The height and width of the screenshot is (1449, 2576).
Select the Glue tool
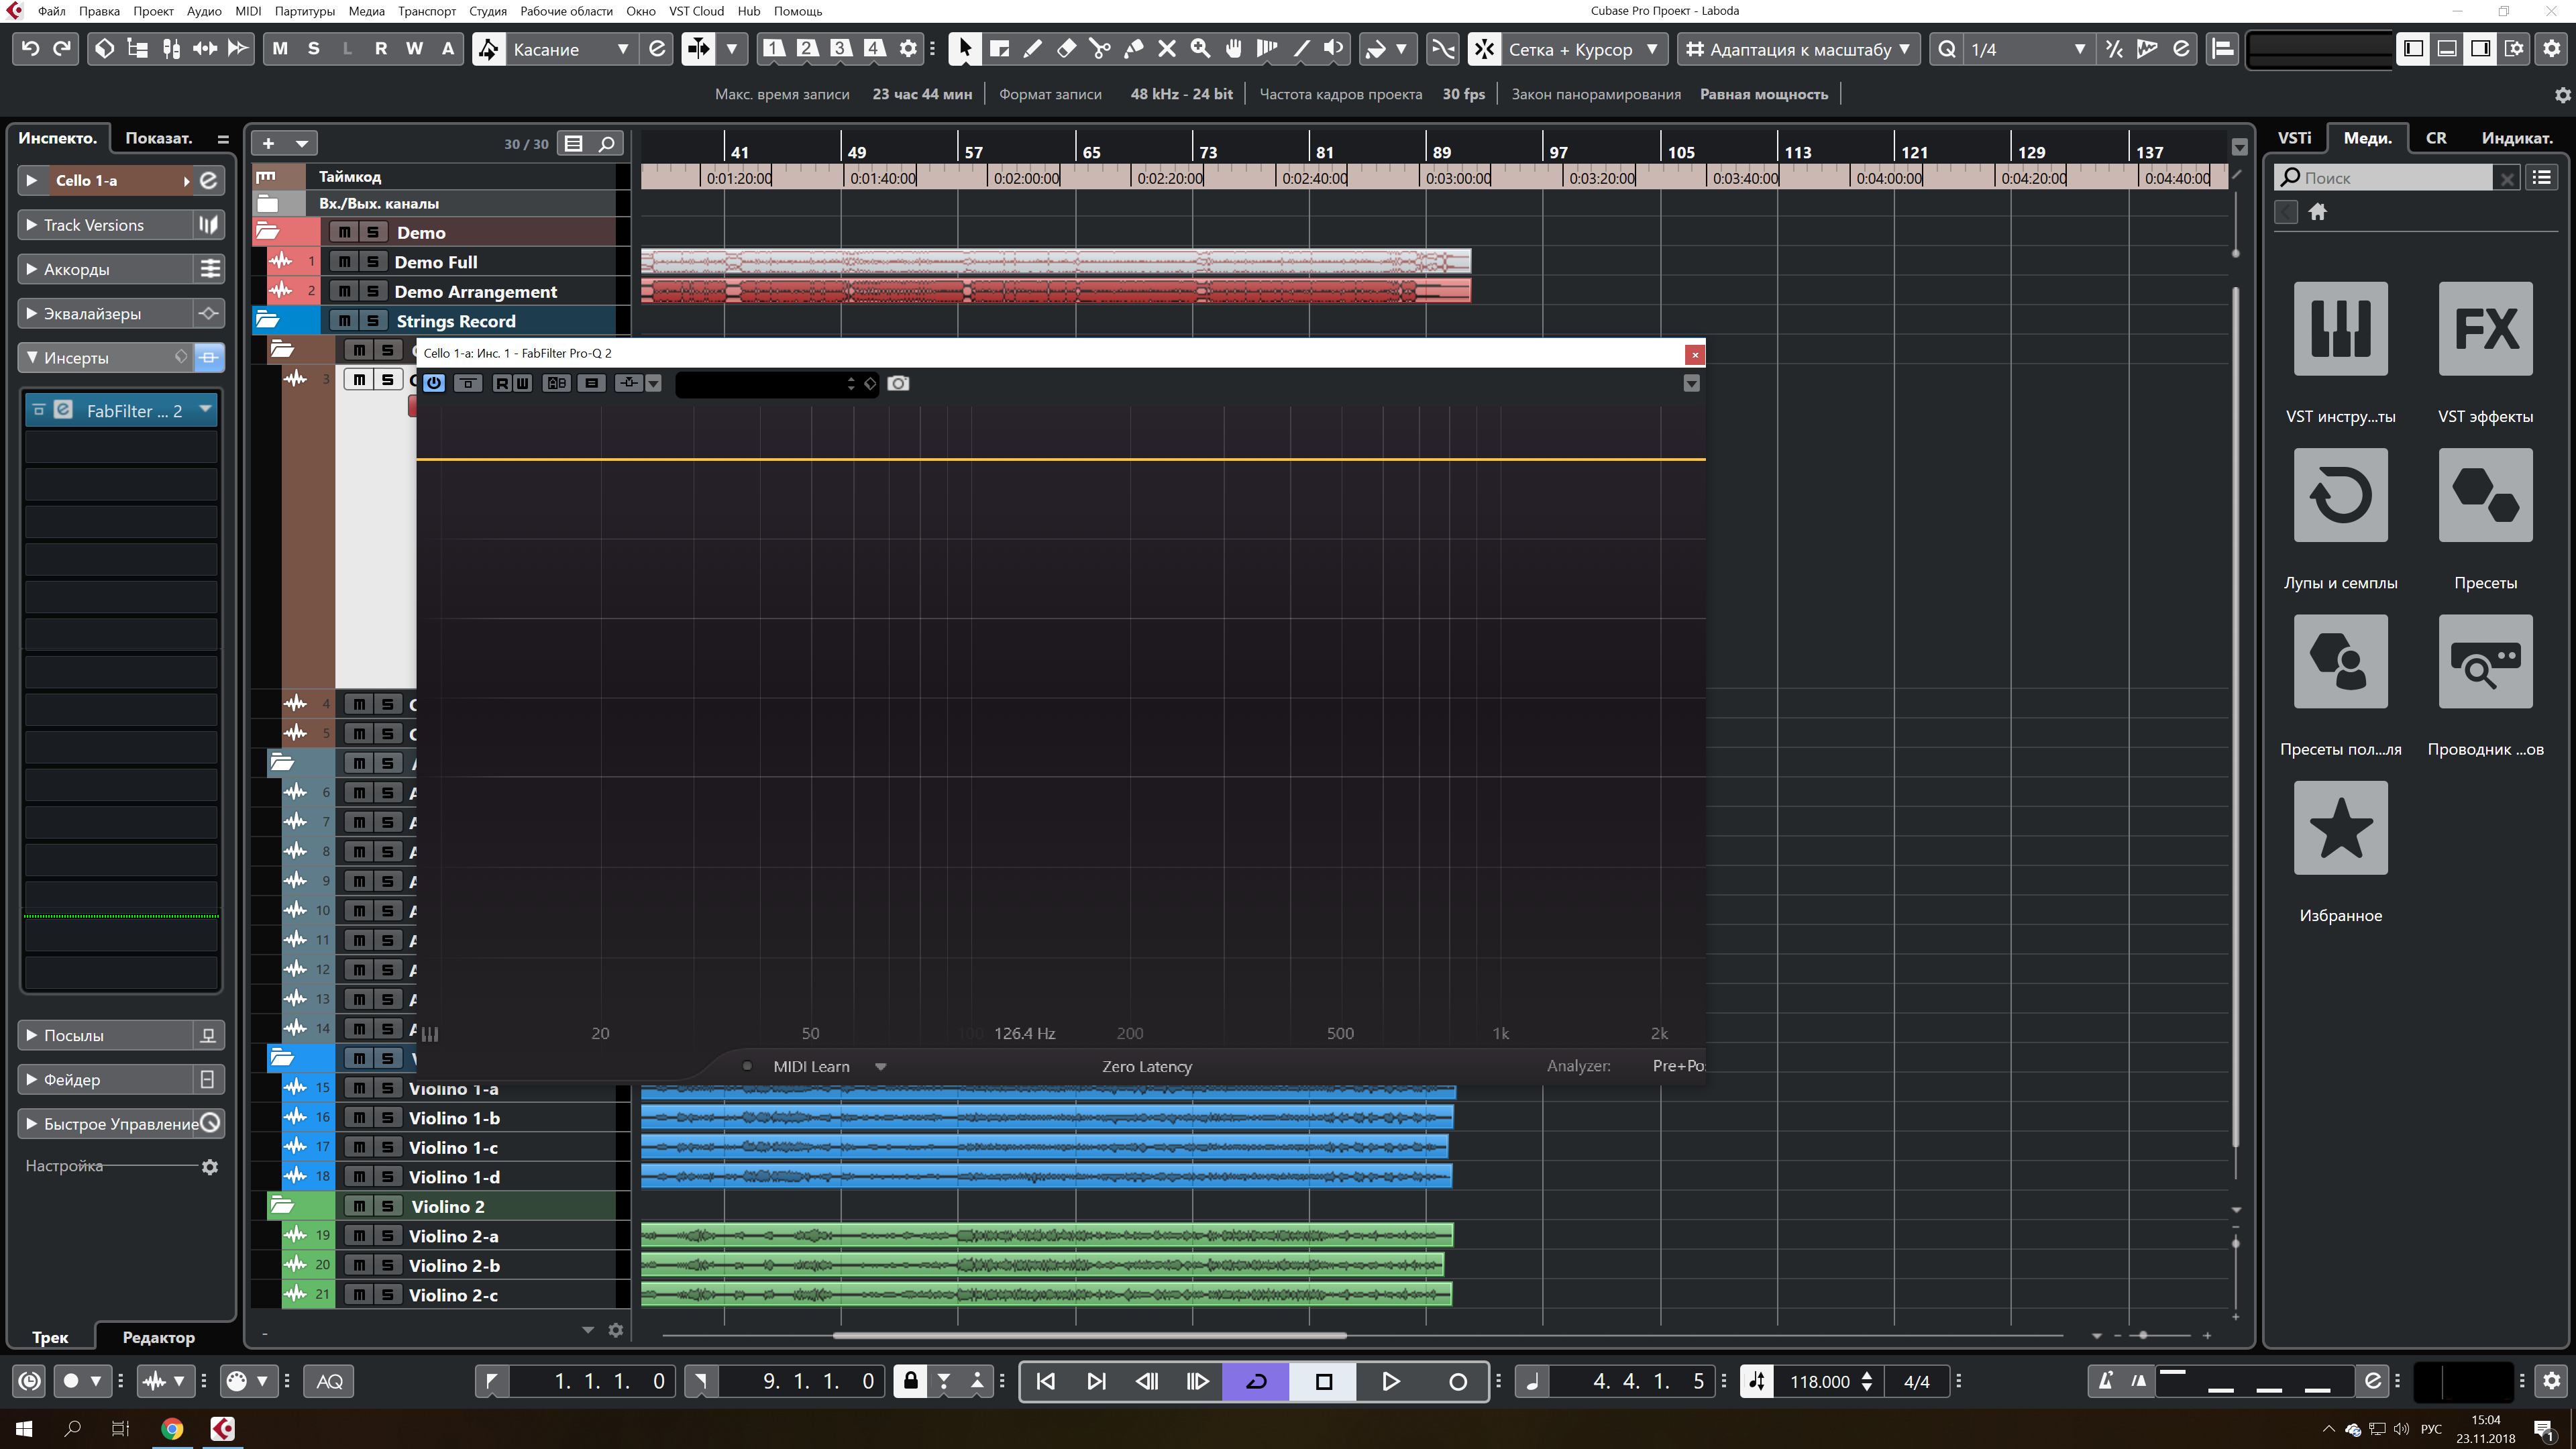[x=1133, y=48]
